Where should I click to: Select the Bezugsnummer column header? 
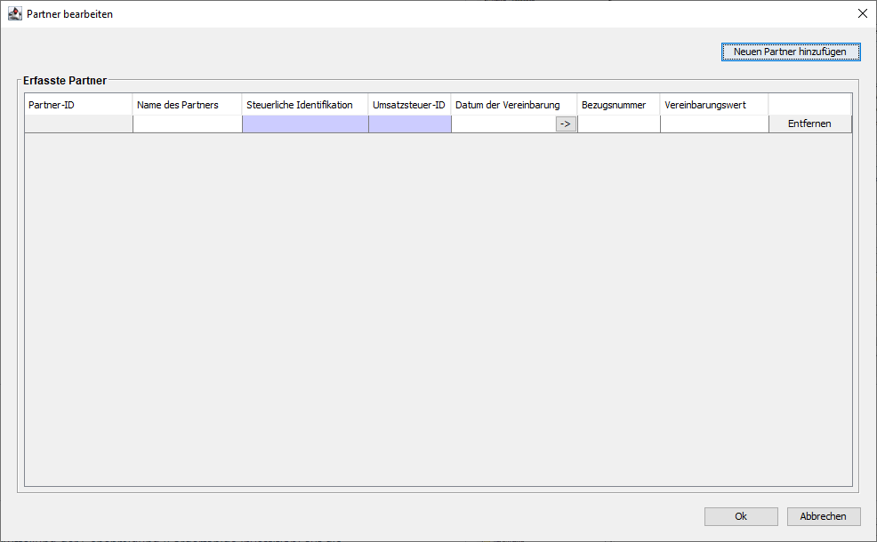618,105
